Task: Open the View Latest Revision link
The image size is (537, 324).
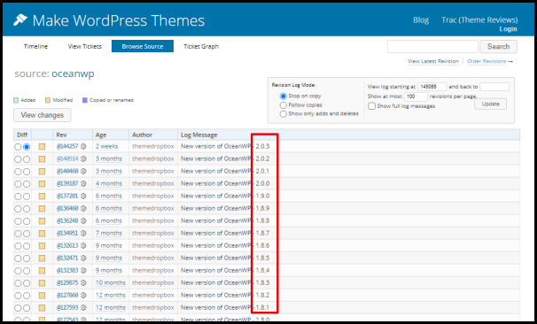Action: point(433,61)
